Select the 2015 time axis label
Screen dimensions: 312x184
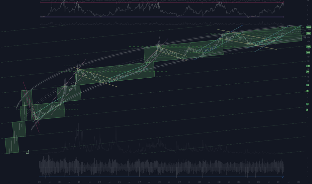[x=99, y=182]
